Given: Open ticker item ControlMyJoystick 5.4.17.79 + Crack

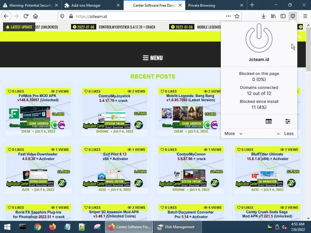Looking at the screenshot, I should [x=127, y=27].
